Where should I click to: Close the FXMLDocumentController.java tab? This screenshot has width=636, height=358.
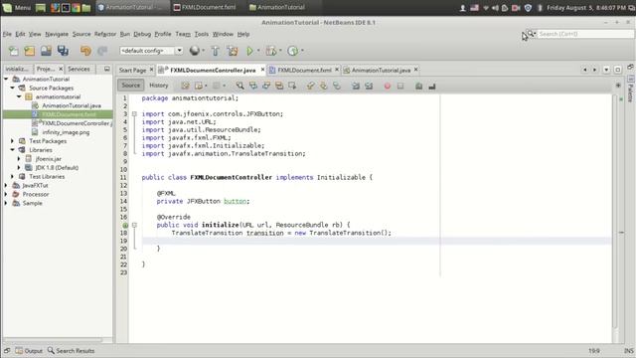point(262,70)
